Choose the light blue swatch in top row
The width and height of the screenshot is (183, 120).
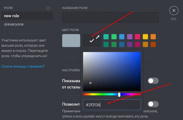coord(122,37)
